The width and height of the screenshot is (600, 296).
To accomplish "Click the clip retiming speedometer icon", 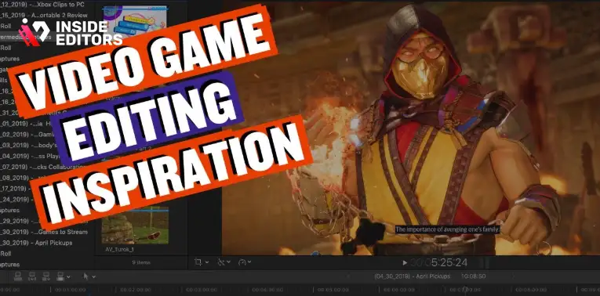I will (242, 262).
